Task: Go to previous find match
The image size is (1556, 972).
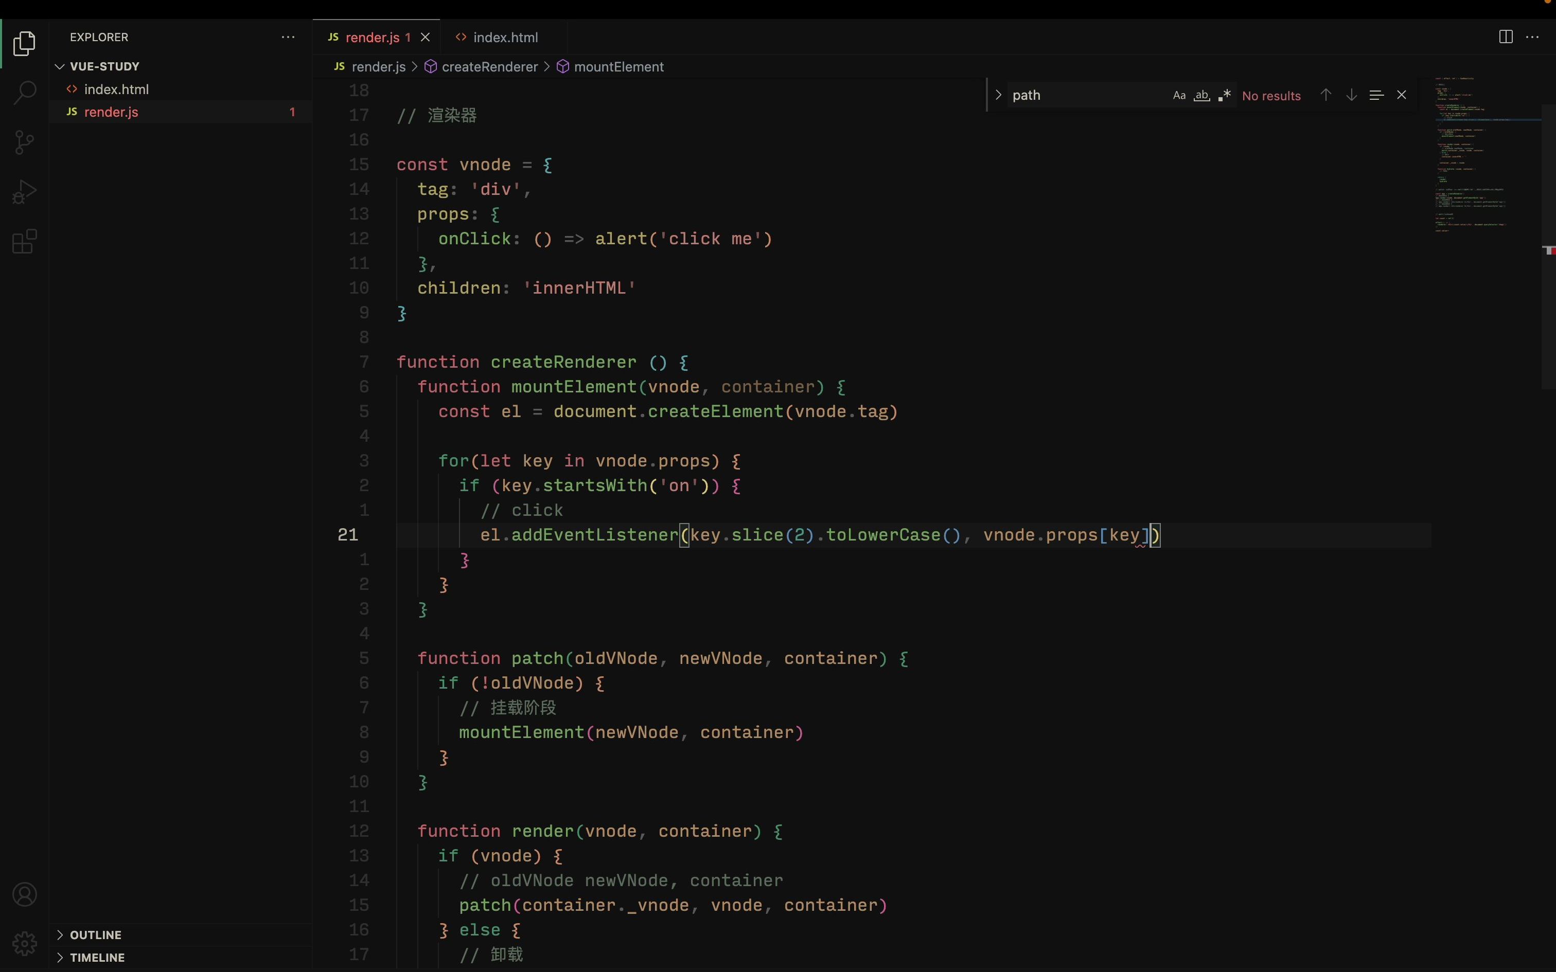Action: [1325, 95]
